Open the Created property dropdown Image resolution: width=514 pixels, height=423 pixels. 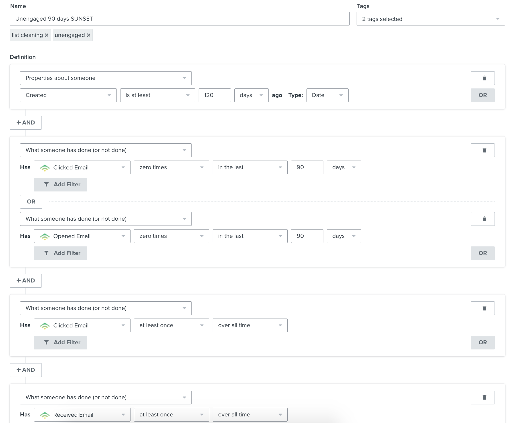coord(68,95)
